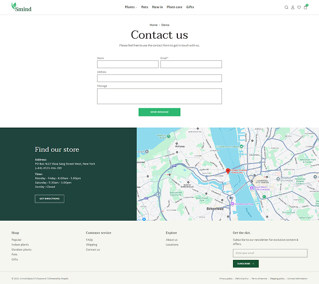Focus the Name input field
This screenshot has width=319, height=284.
coord(128,64)
